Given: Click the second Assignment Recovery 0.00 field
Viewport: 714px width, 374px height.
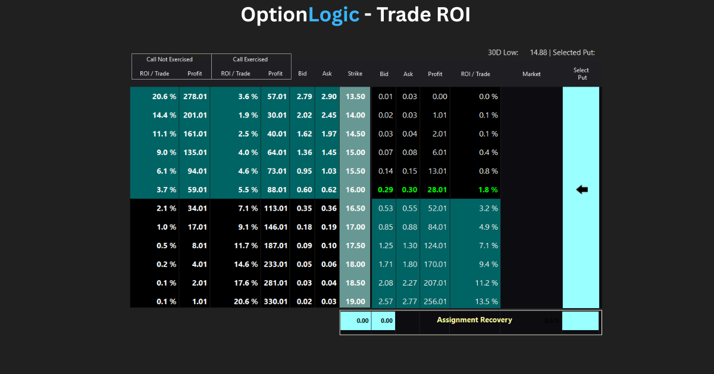Looking at the screenshot, I should click(x=383, y=321).
